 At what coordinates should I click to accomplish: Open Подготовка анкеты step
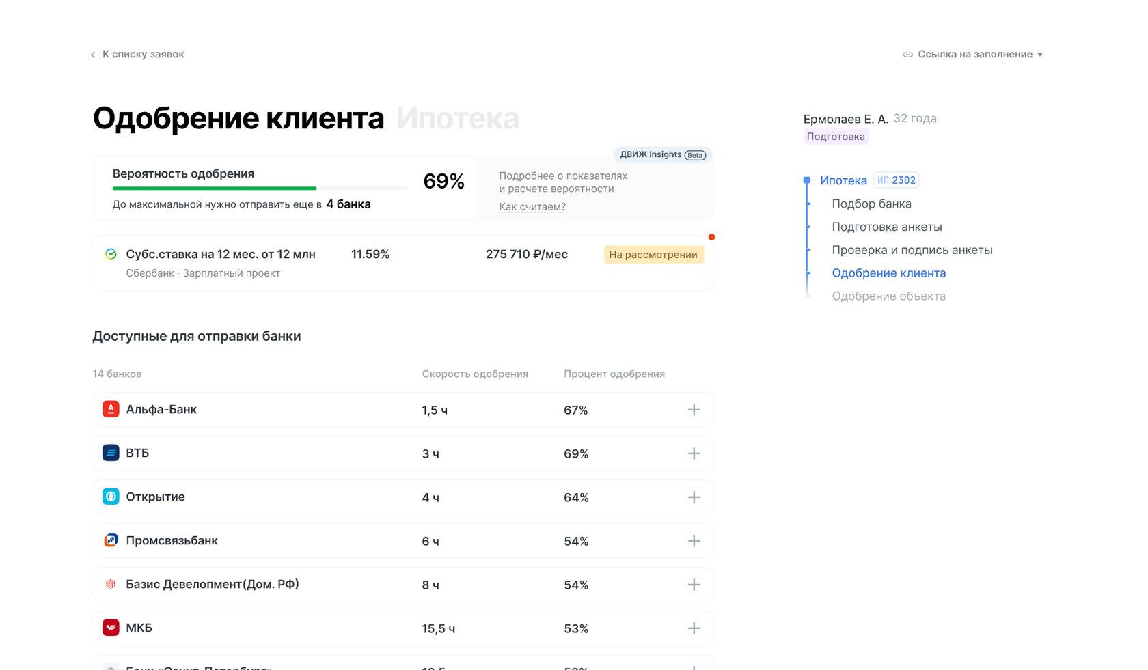(x=886, y=227)
